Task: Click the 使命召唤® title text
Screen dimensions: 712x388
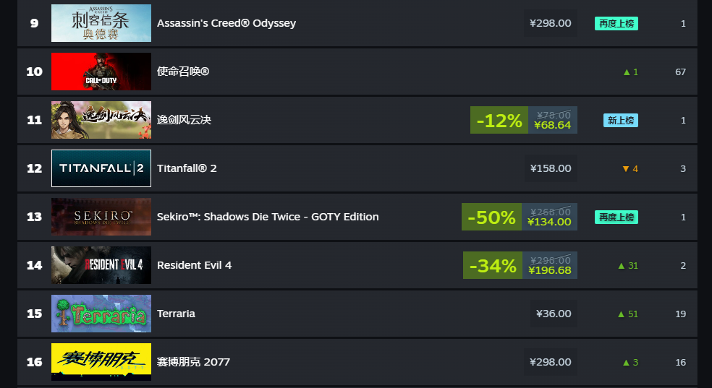Action: click(x=183, y=72)
